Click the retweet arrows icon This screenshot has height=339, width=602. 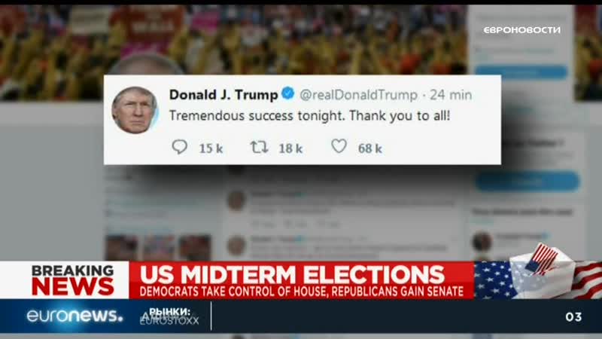click(259, 147)
